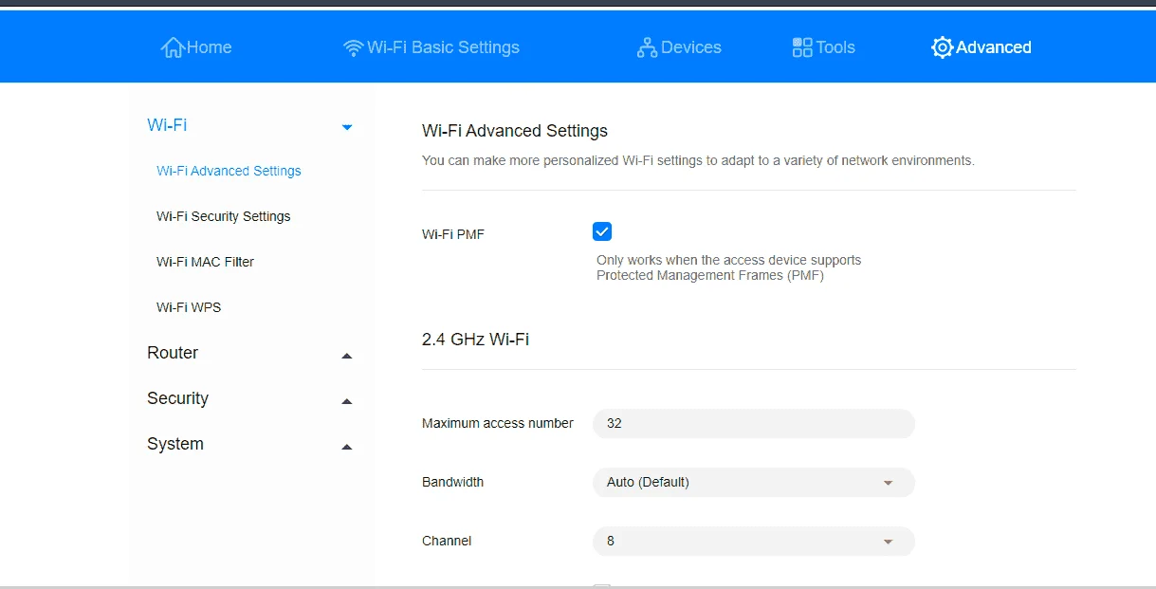The width and height of the screenshot is (1156, 589).
Task: Click the Router sidebar heading
Action: [173, 353]
